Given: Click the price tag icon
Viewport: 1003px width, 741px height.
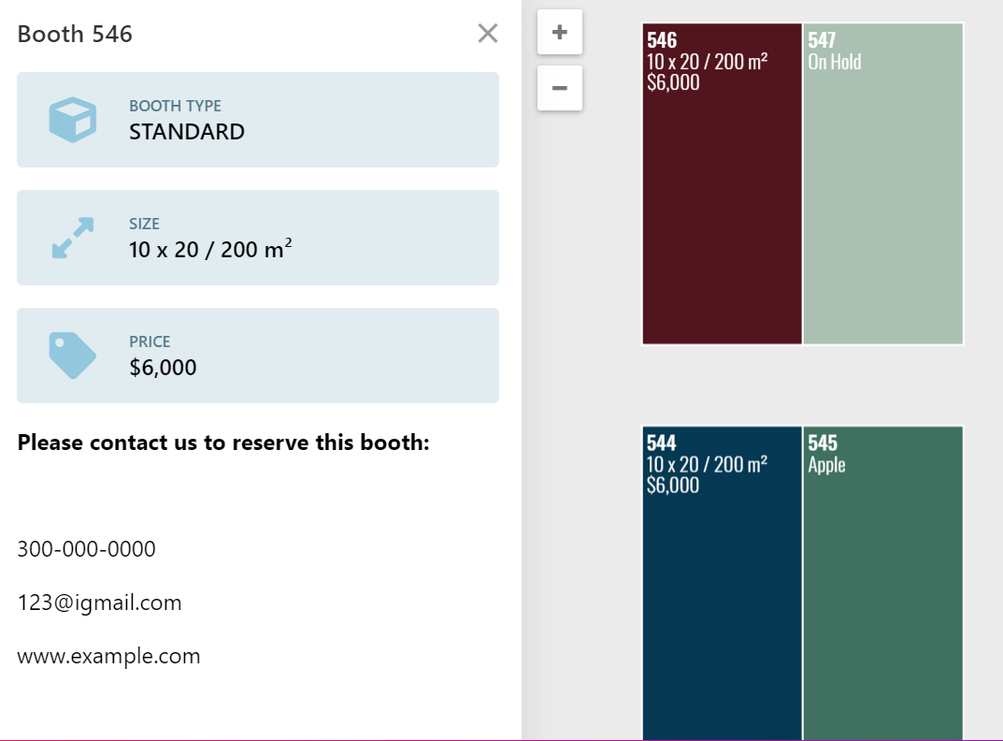Looking at the screenshot, I should point(72,356).
